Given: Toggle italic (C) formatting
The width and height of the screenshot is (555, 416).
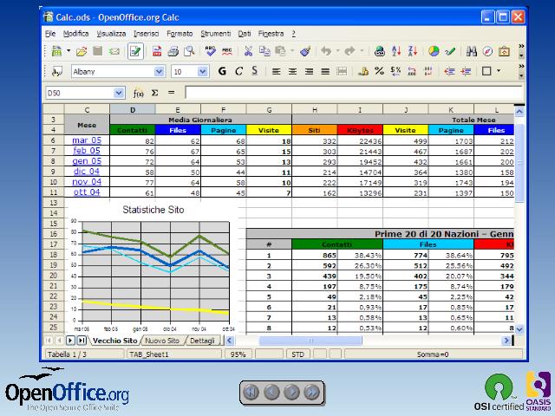Looking at the screenshot, I should pyautogui.click(x=238, y=72).
